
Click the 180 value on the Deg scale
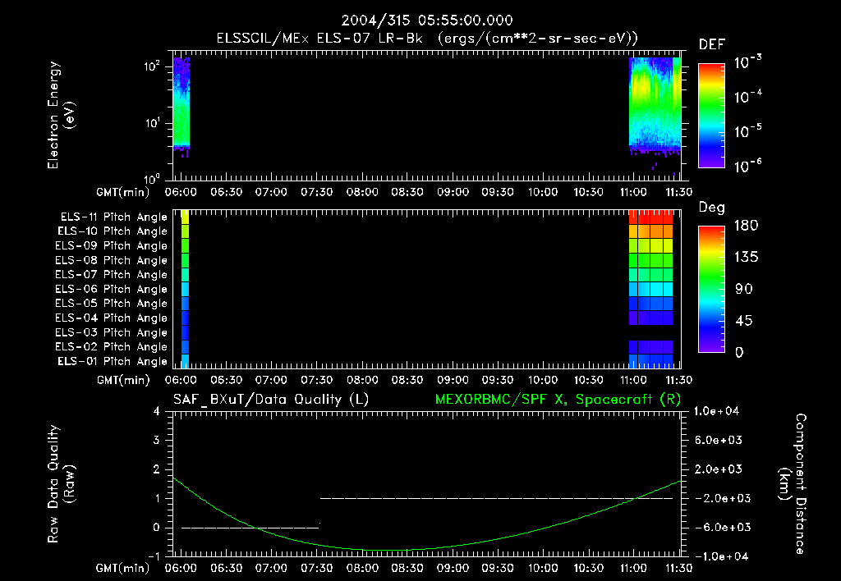coord(746,226)
